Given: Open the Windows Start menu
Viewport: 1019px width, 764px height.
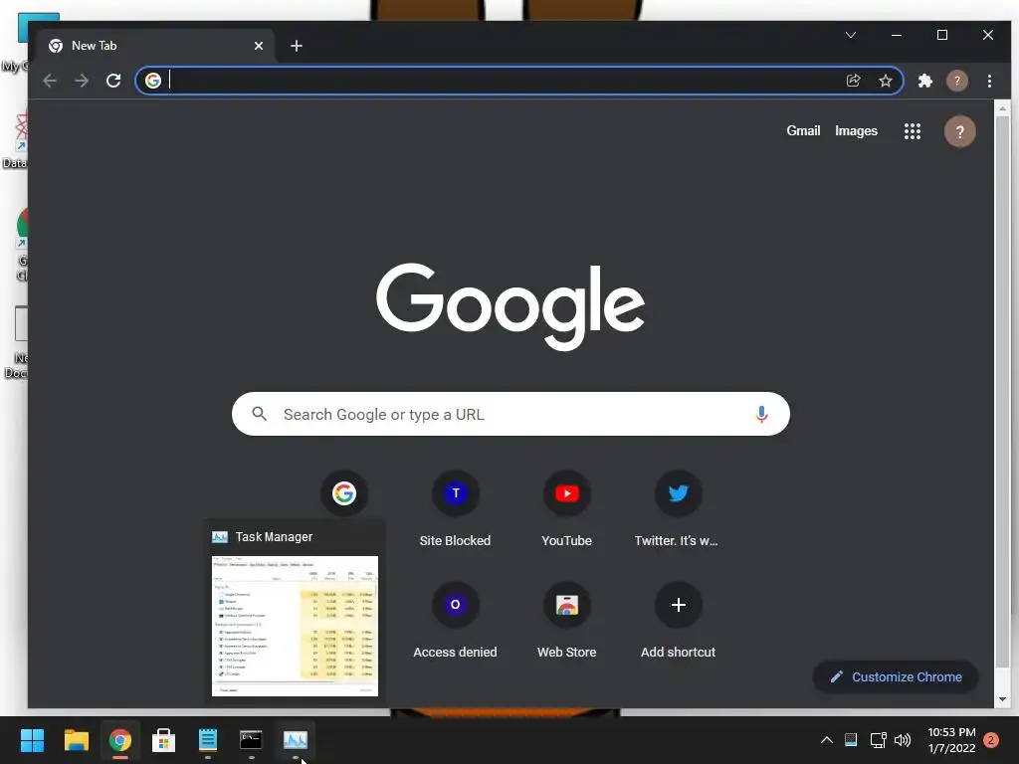Looking at the screenshot, I should point(32,740).
